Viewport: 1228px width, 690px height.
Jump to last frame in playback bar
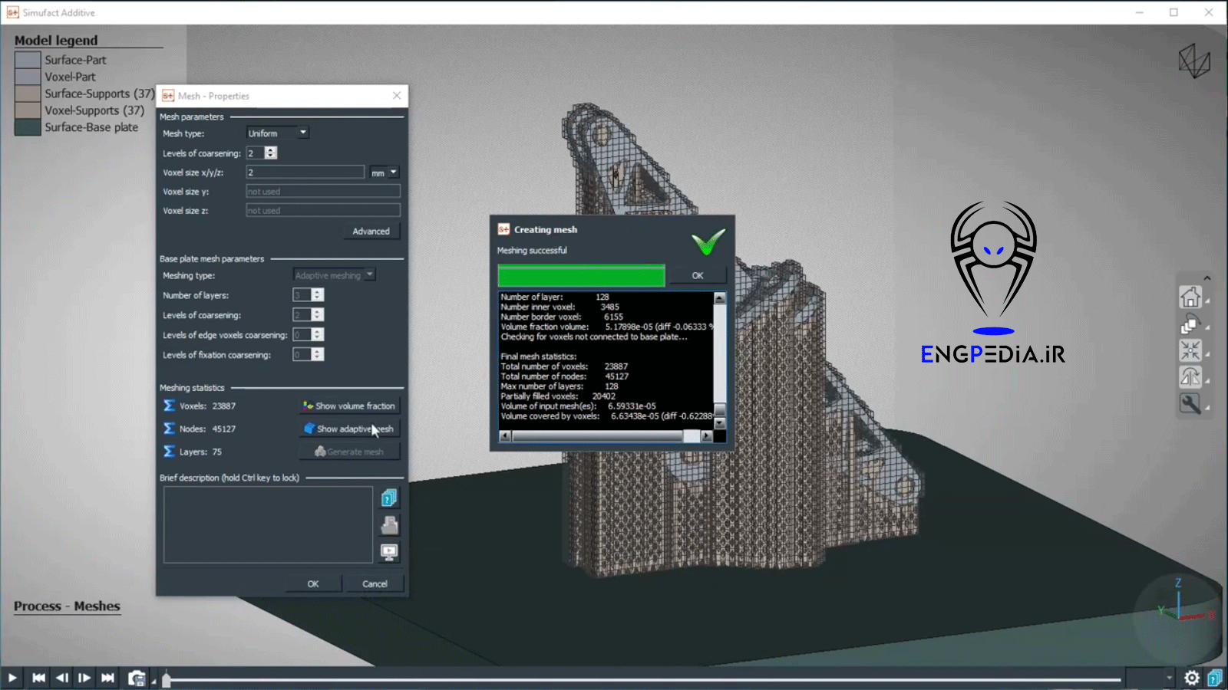tap(107, 678)
